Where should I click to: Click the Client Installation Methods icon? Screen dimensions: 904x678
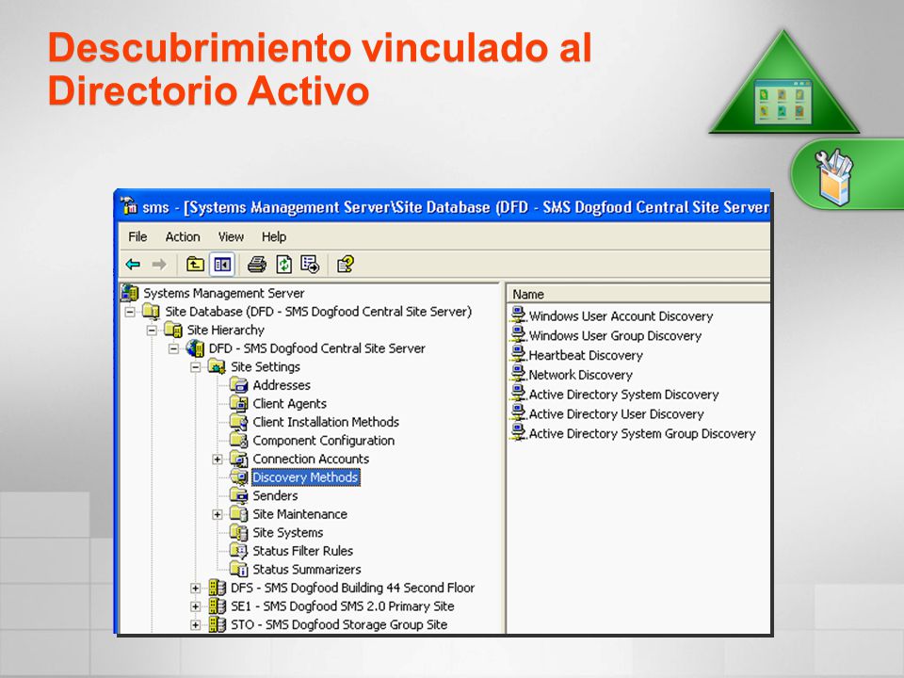238,422
